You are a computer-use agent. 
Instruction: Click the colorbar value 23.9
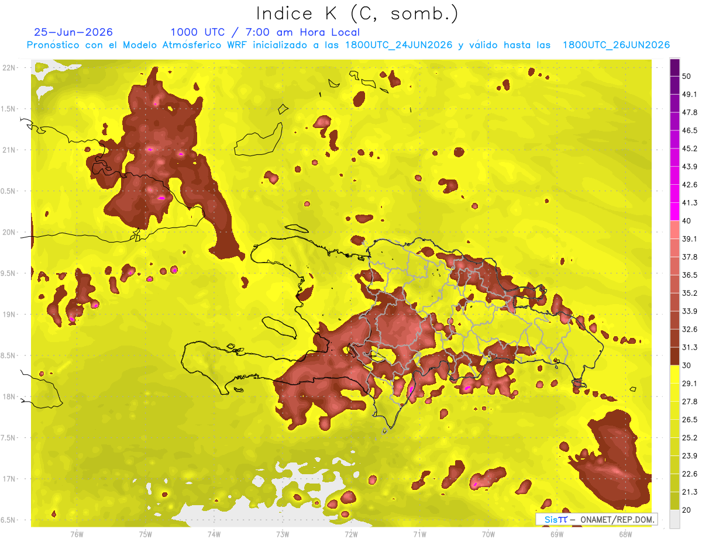pos(690,455)
